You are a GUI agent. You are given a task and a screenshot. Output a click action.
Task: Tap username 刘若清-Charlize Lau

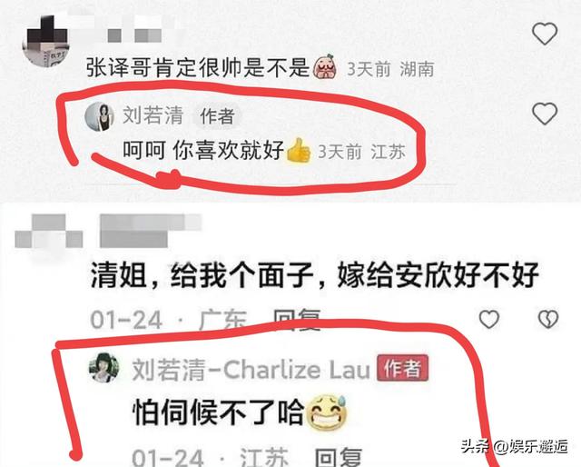(x=251, y=370)
